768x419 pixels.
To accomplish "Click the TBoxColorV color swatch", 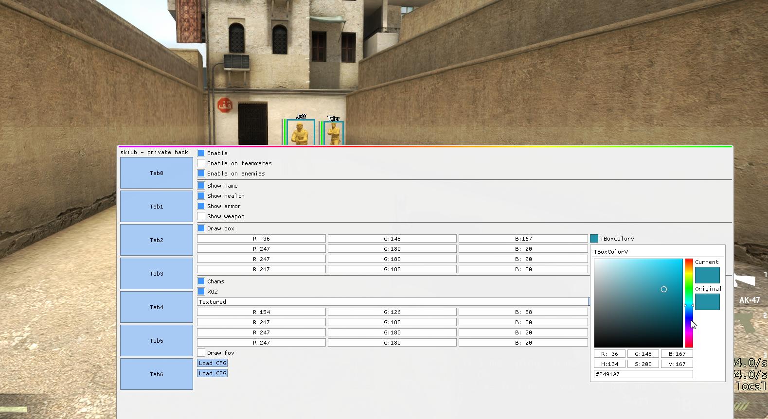I will (594, 239).
